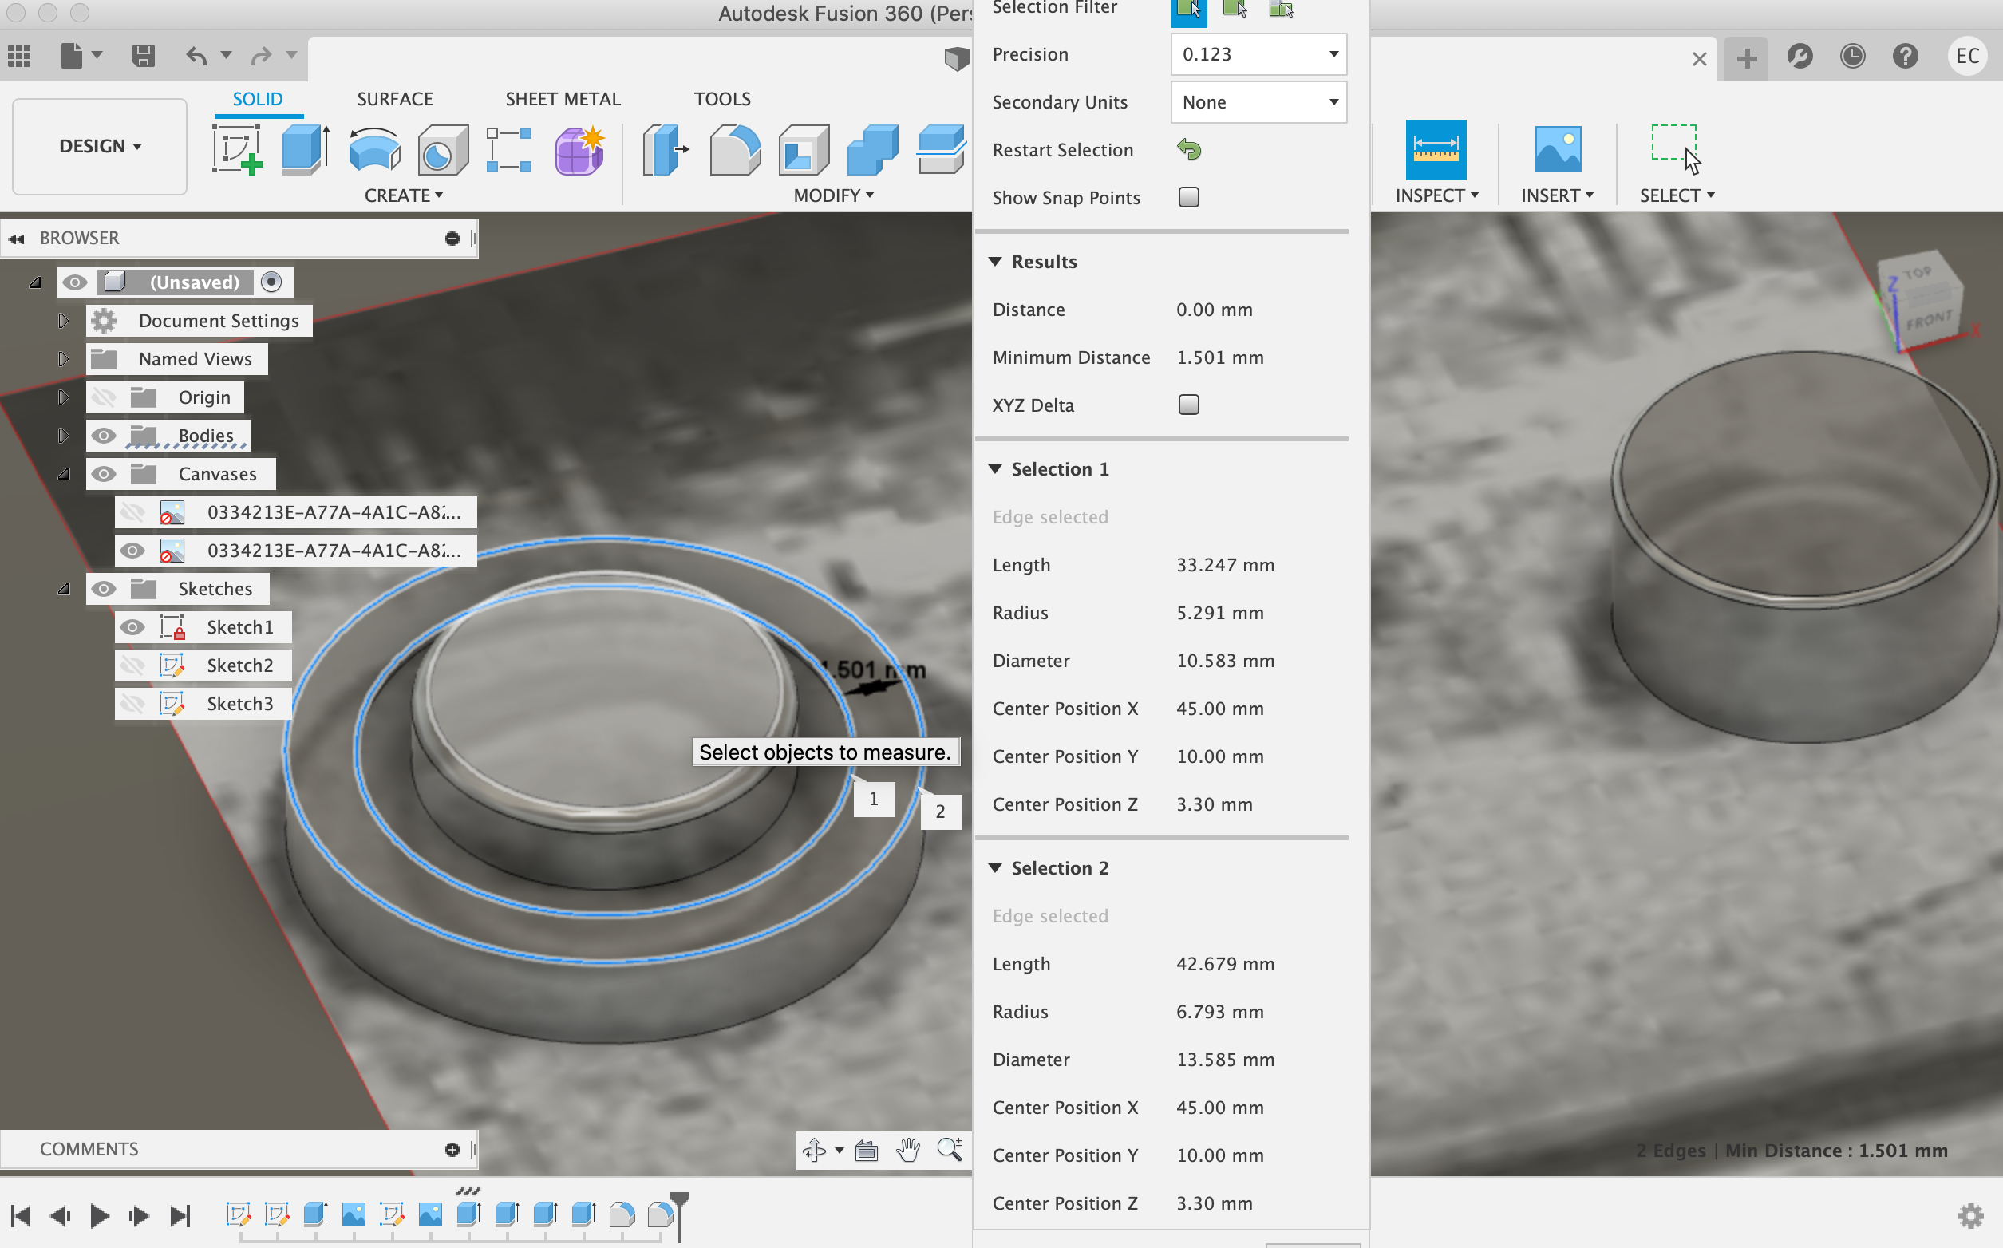The image size is (2003, 1248).
Task: Jump to timeline end
Action: coord(180,1215)
